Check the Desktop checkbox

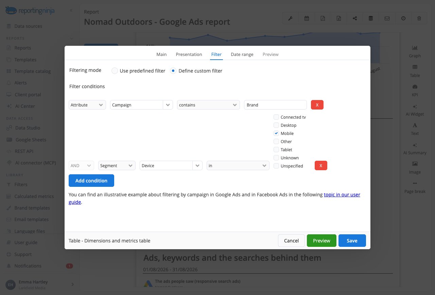[x=276, y=125]
